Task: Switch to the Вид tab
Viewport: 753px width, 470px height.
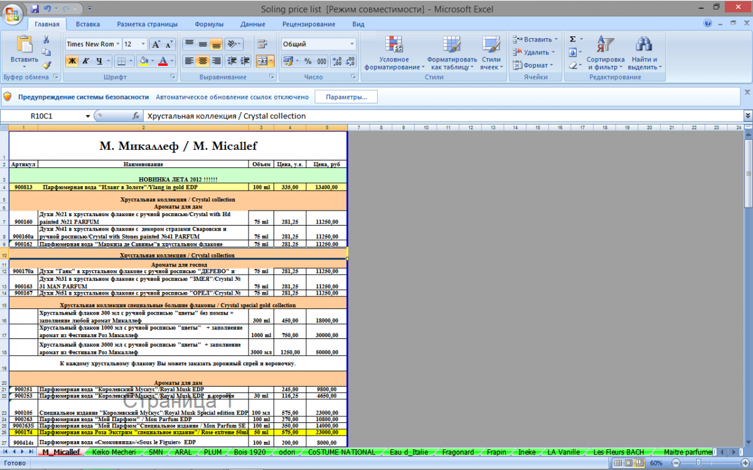Action: [x=358, y=24]
